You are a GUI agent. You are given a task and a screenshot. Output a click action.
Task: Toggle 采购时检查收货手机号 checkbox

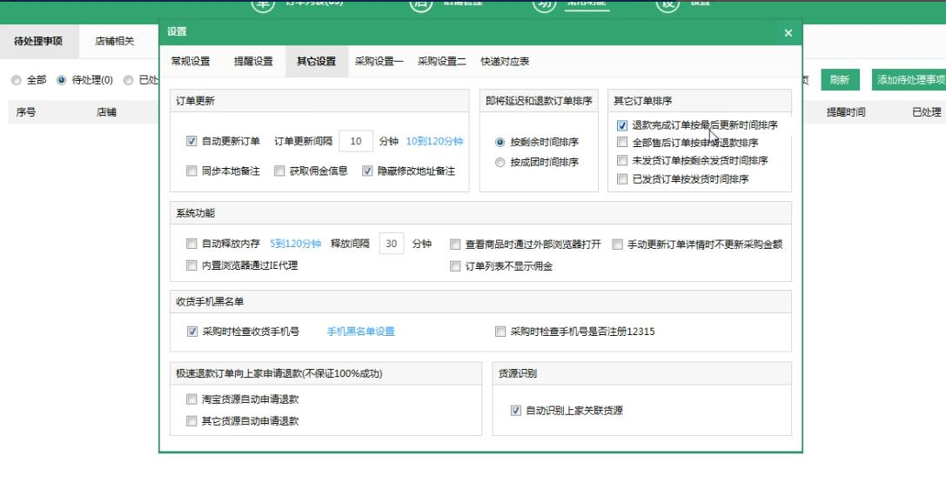pos(192,332)
